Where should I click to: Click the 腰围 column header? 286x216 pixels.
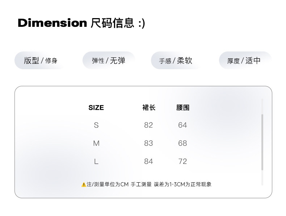pos(182,108)
